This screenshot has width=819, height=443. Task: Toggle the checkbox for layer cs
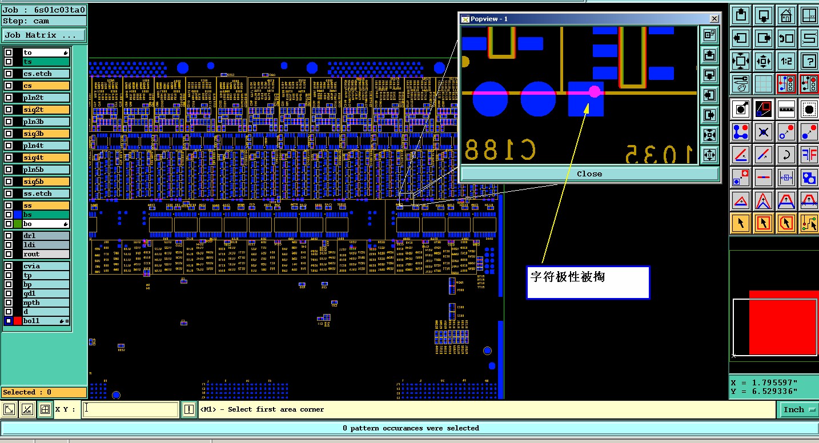[9, 86]
